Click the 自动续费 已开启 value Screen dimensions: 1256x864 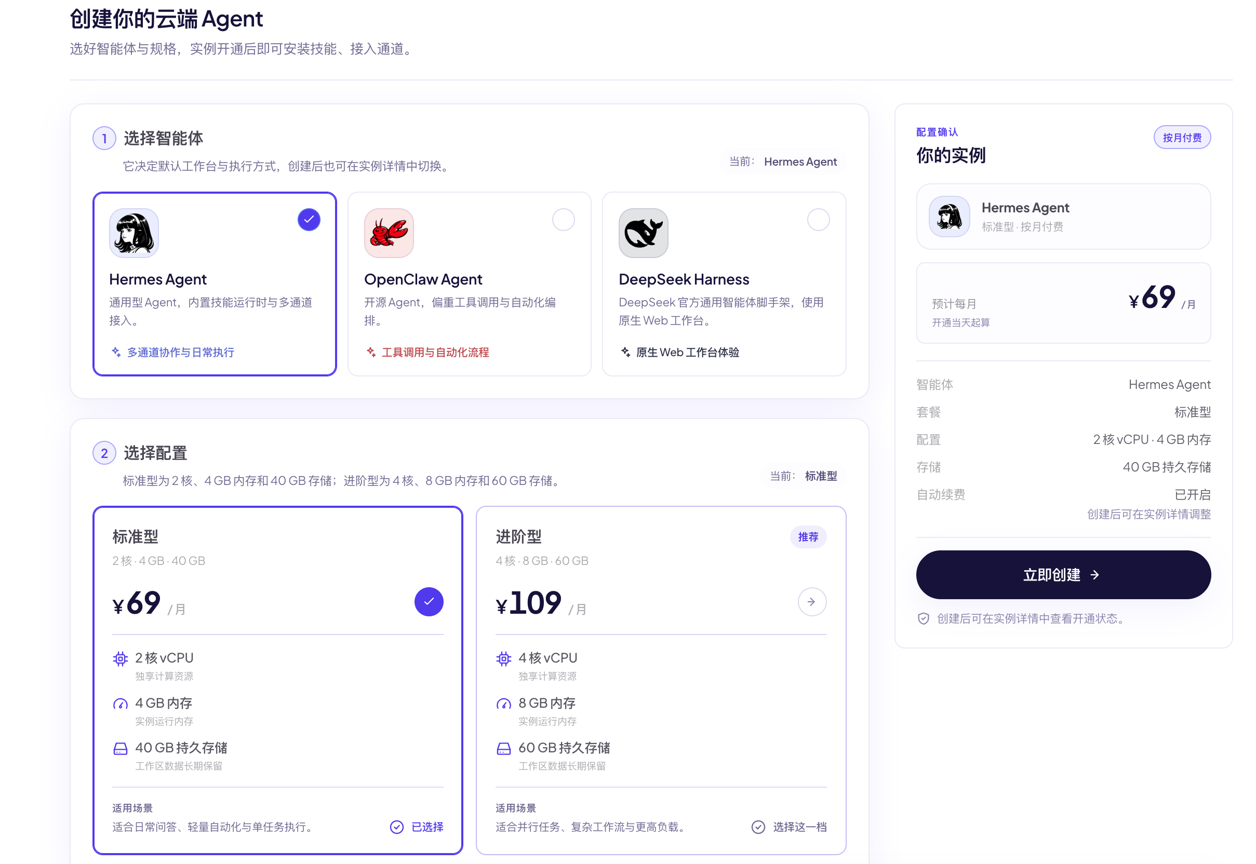[1192, 495]
